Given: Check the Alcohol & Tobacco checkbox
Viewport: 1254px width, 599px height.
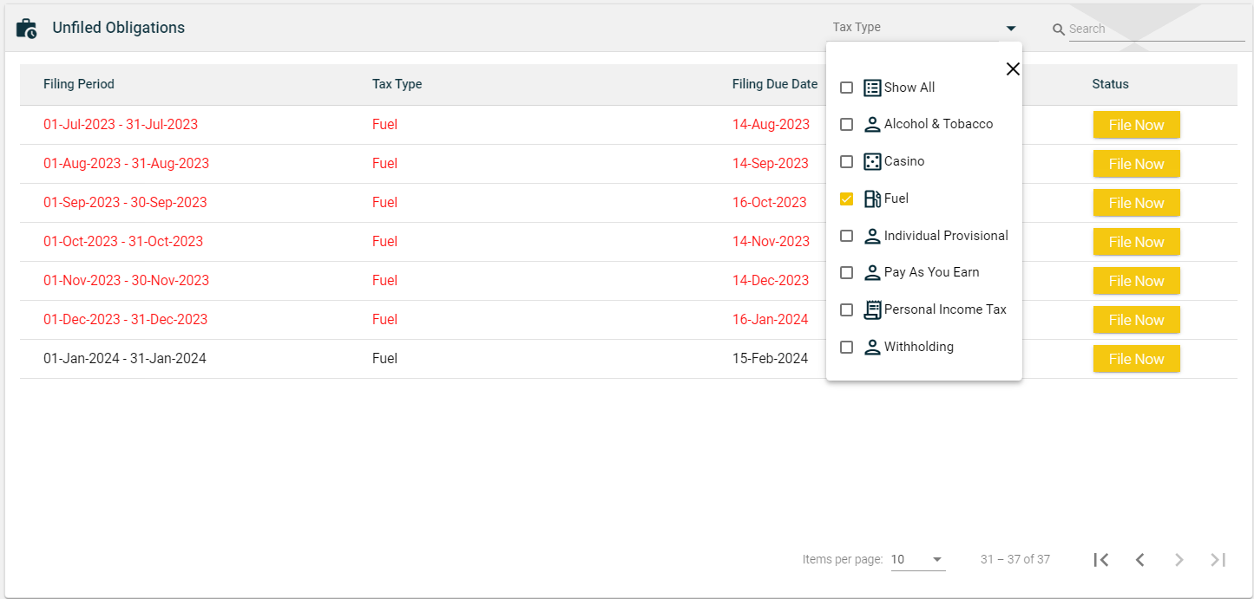Looking at the screenshot, I should [847, 125].
